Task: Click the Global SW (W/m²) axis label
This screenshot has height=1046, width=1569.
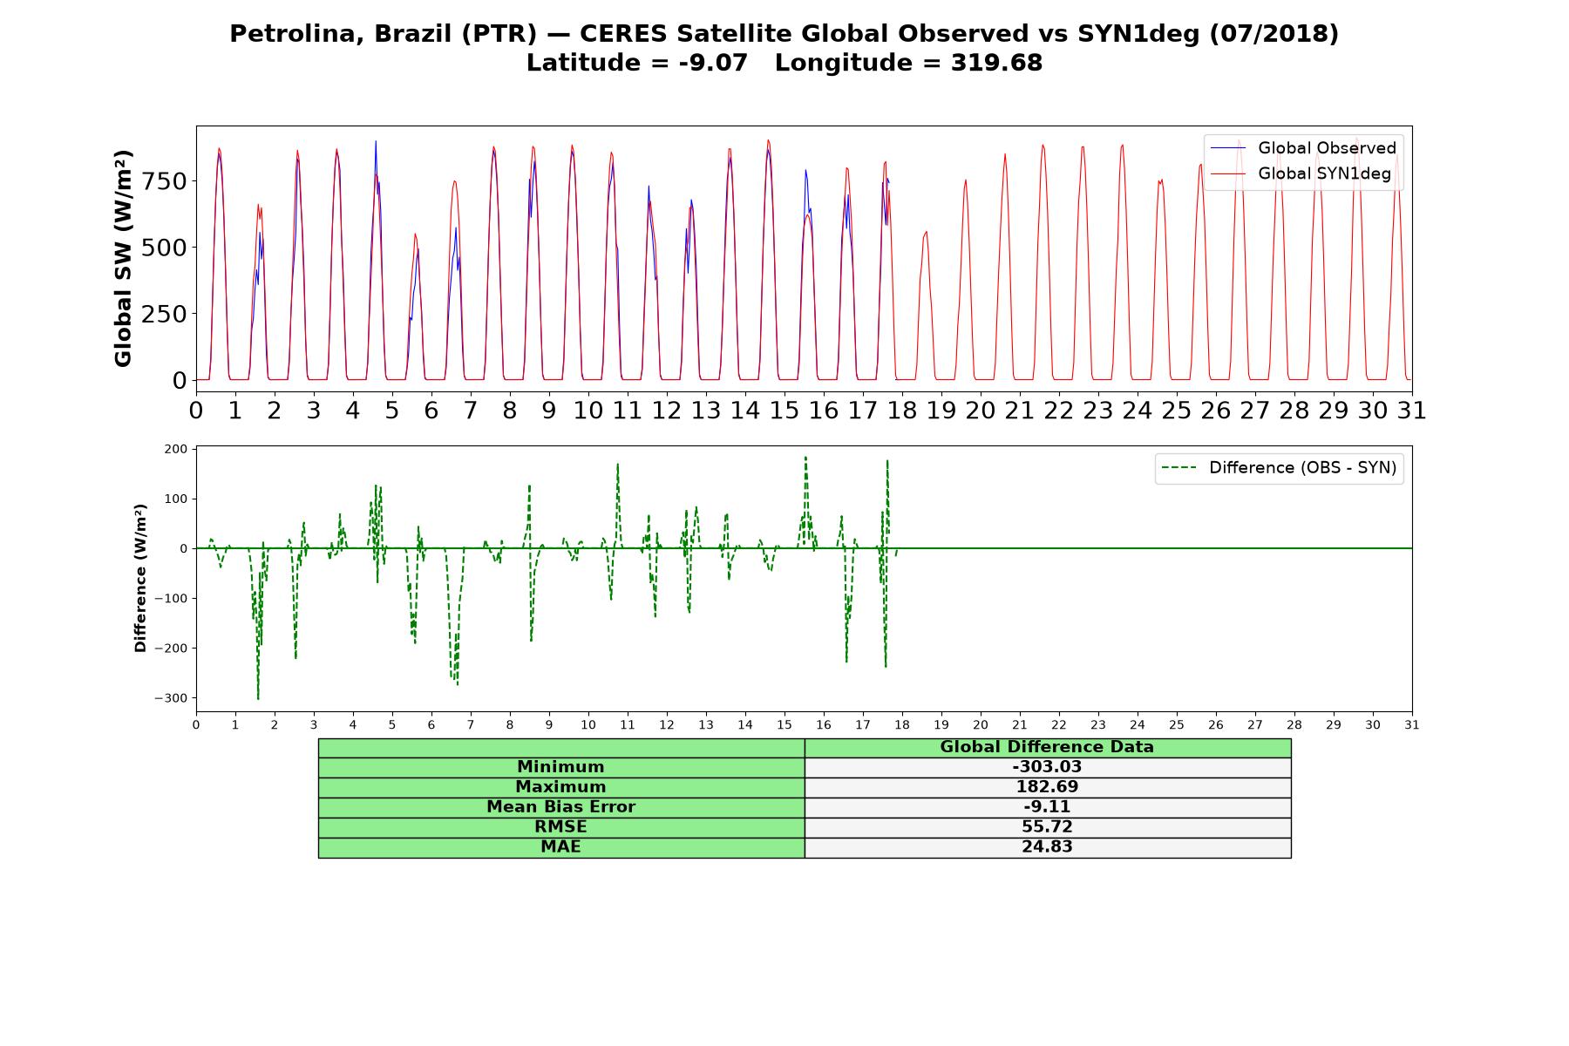Action: 123,259
